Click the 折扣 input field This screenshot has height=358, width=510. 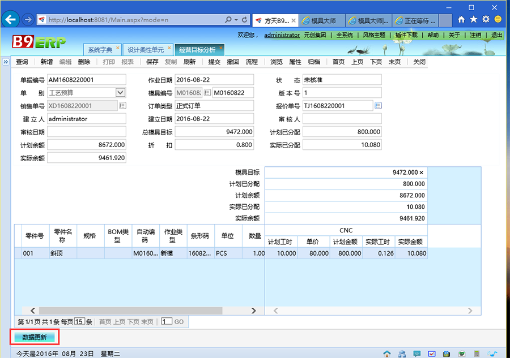pos(214,145)
